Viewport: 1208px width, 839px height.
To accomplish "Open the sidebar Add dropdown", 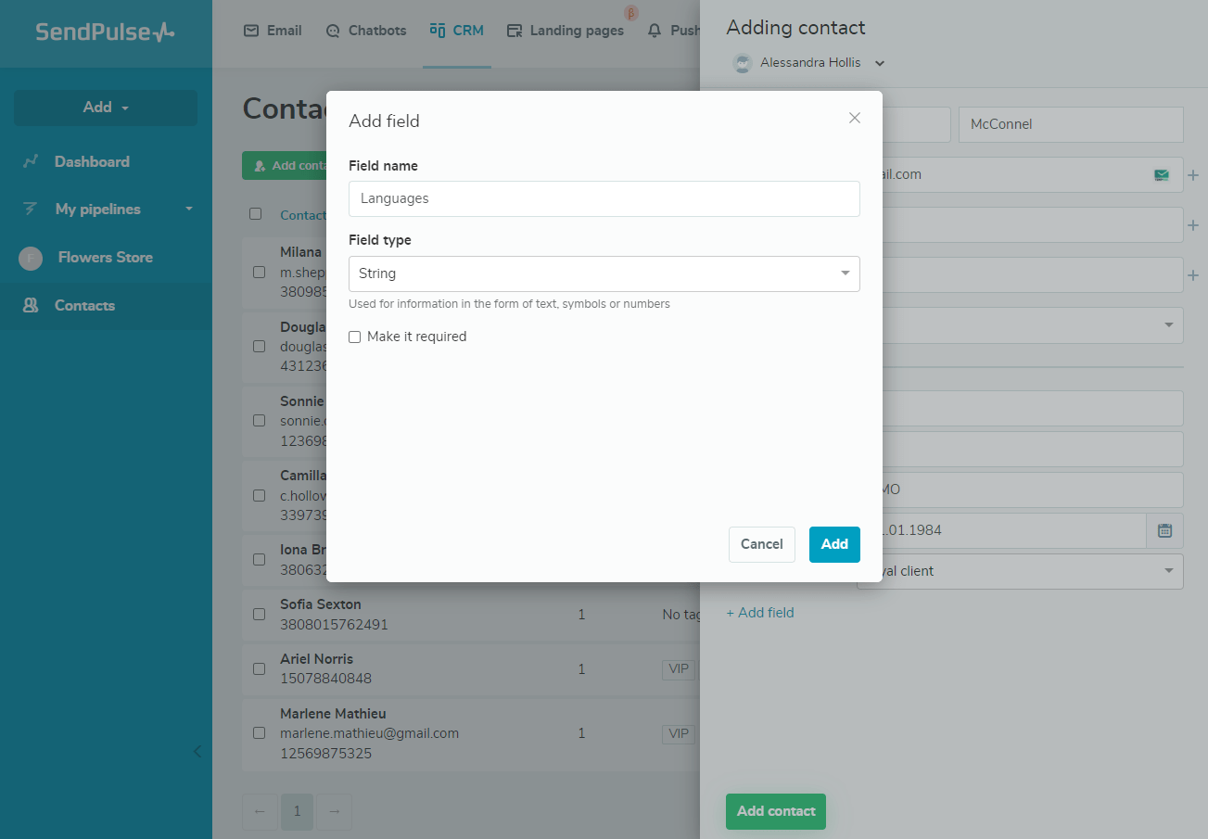I will (106, 108).
